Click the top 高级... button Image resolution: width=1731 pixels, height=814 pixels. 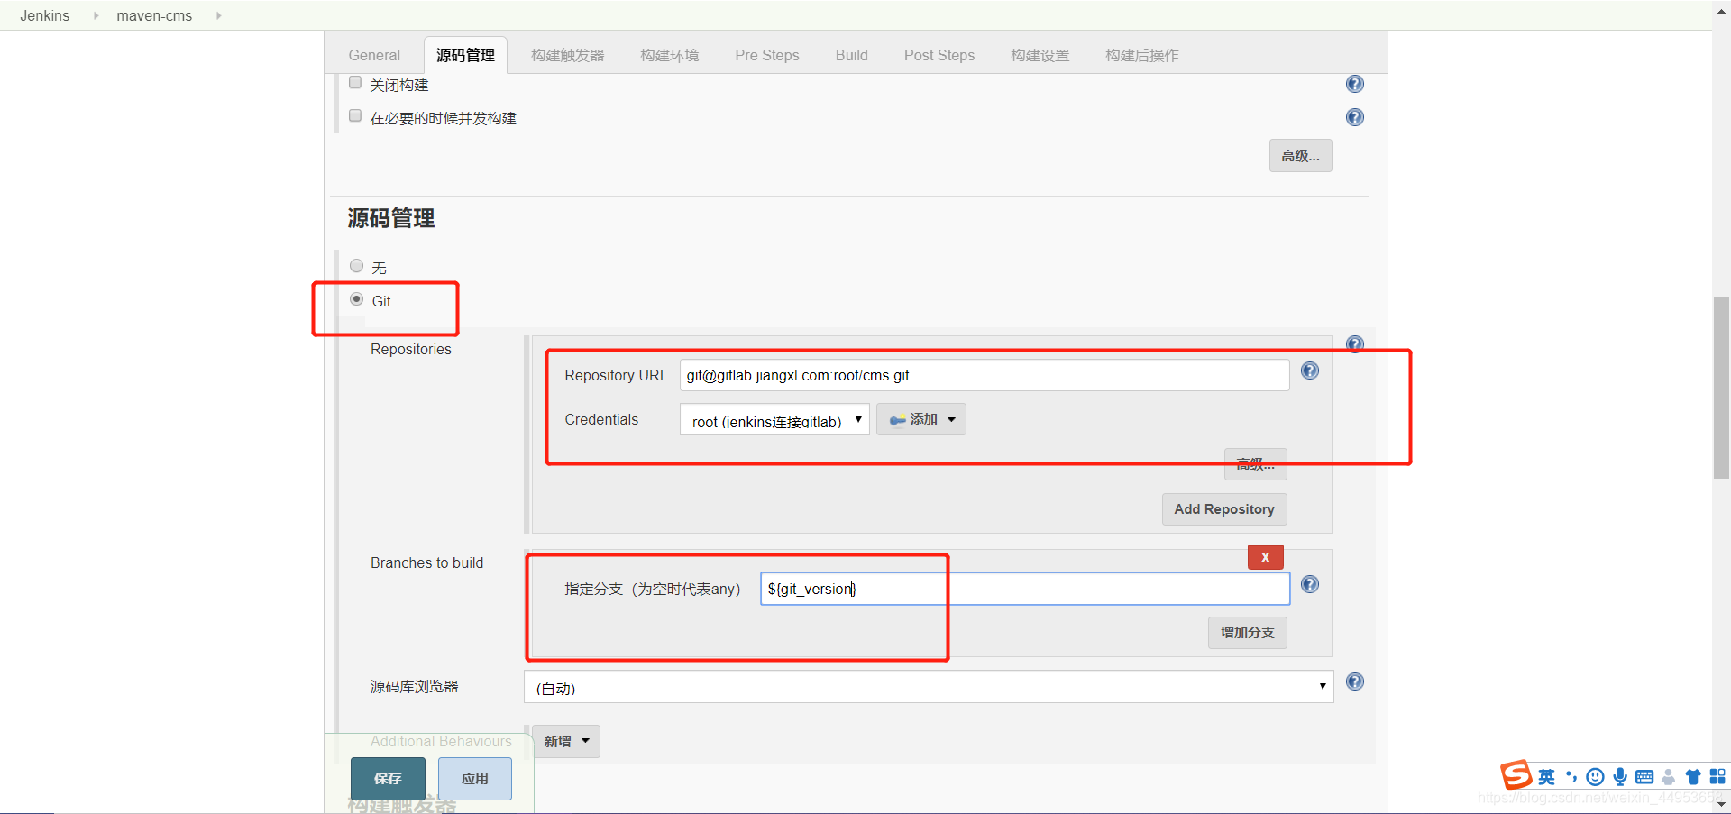click(x=1300, y=156)
